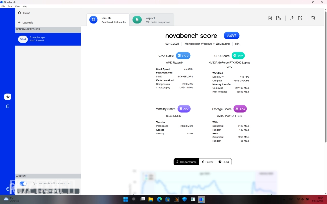The height and width of the screenshot is (204, 327).
Task: Switch to the Report tab
Action: tap(152, 20)
